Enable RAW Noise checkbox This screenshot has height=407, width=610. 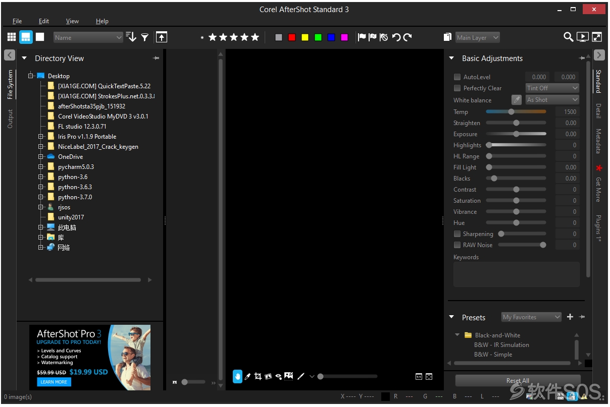click(x=457, y=245)
